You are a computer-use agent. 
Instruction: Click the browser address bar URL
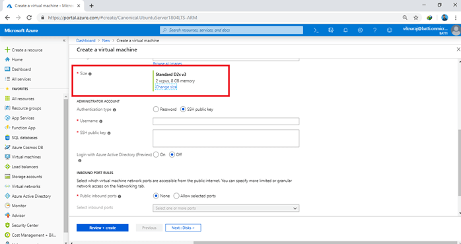[x=122, y=18]
